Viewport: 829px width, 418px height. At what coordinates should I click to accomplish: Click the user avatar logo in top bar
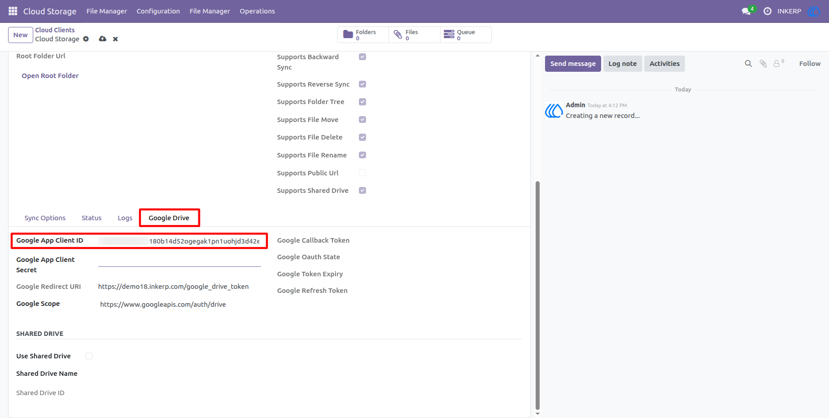(x=814, y=11)
